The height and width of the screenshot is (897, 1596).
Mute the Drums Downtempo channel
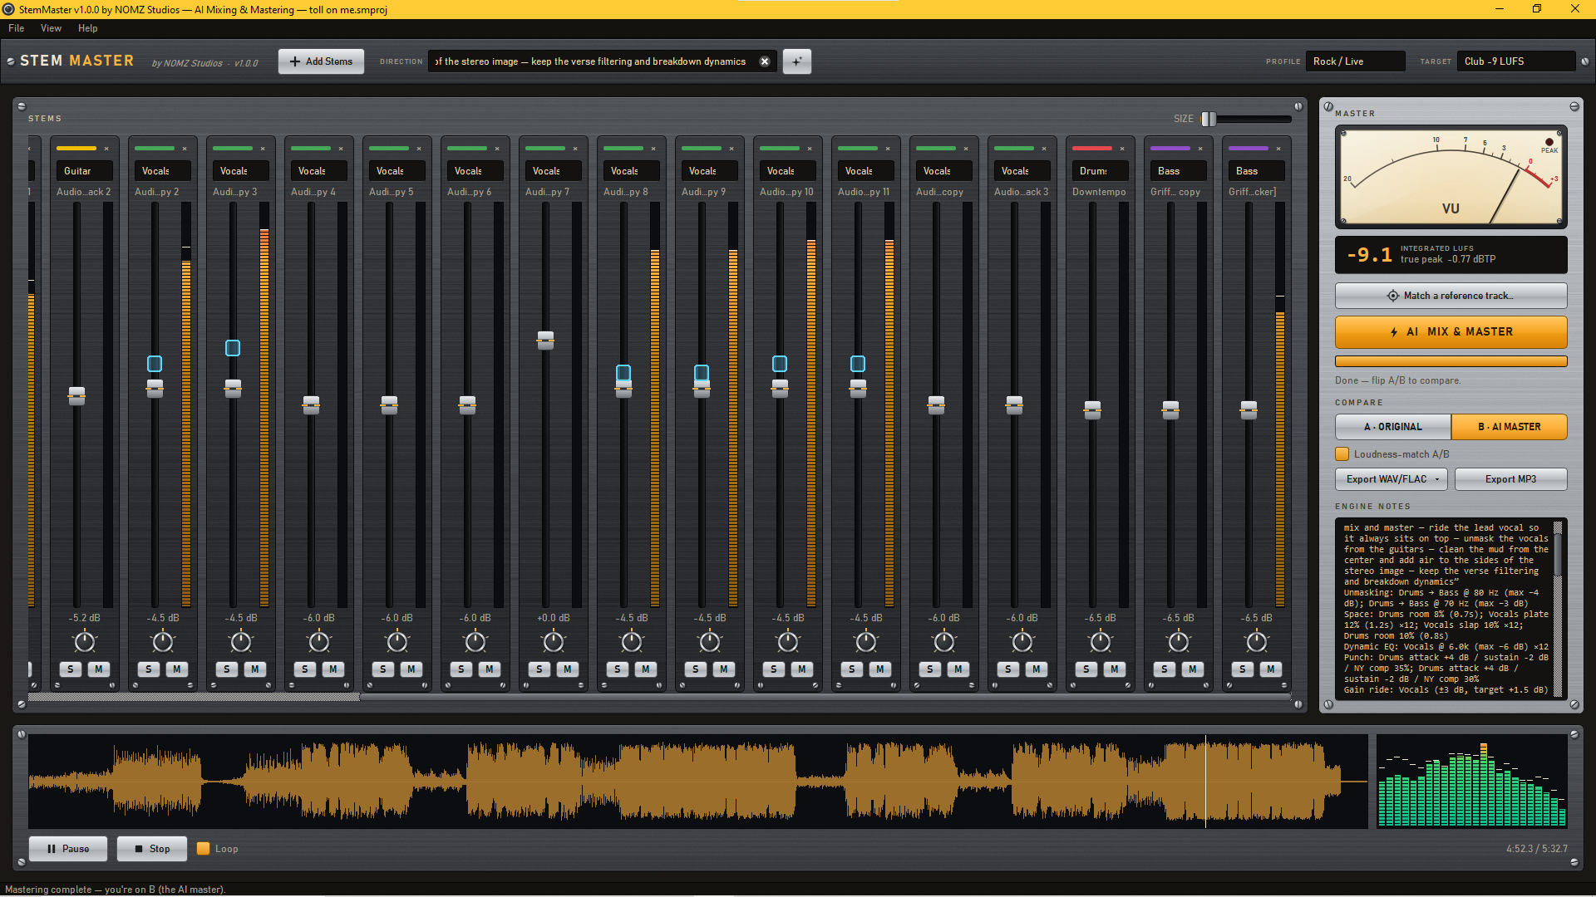[x=1115, y=669]
